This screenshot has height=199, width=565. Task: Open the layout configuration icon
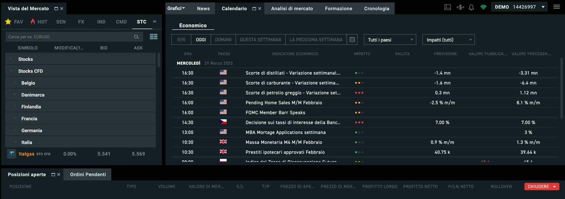click(448, 7)
